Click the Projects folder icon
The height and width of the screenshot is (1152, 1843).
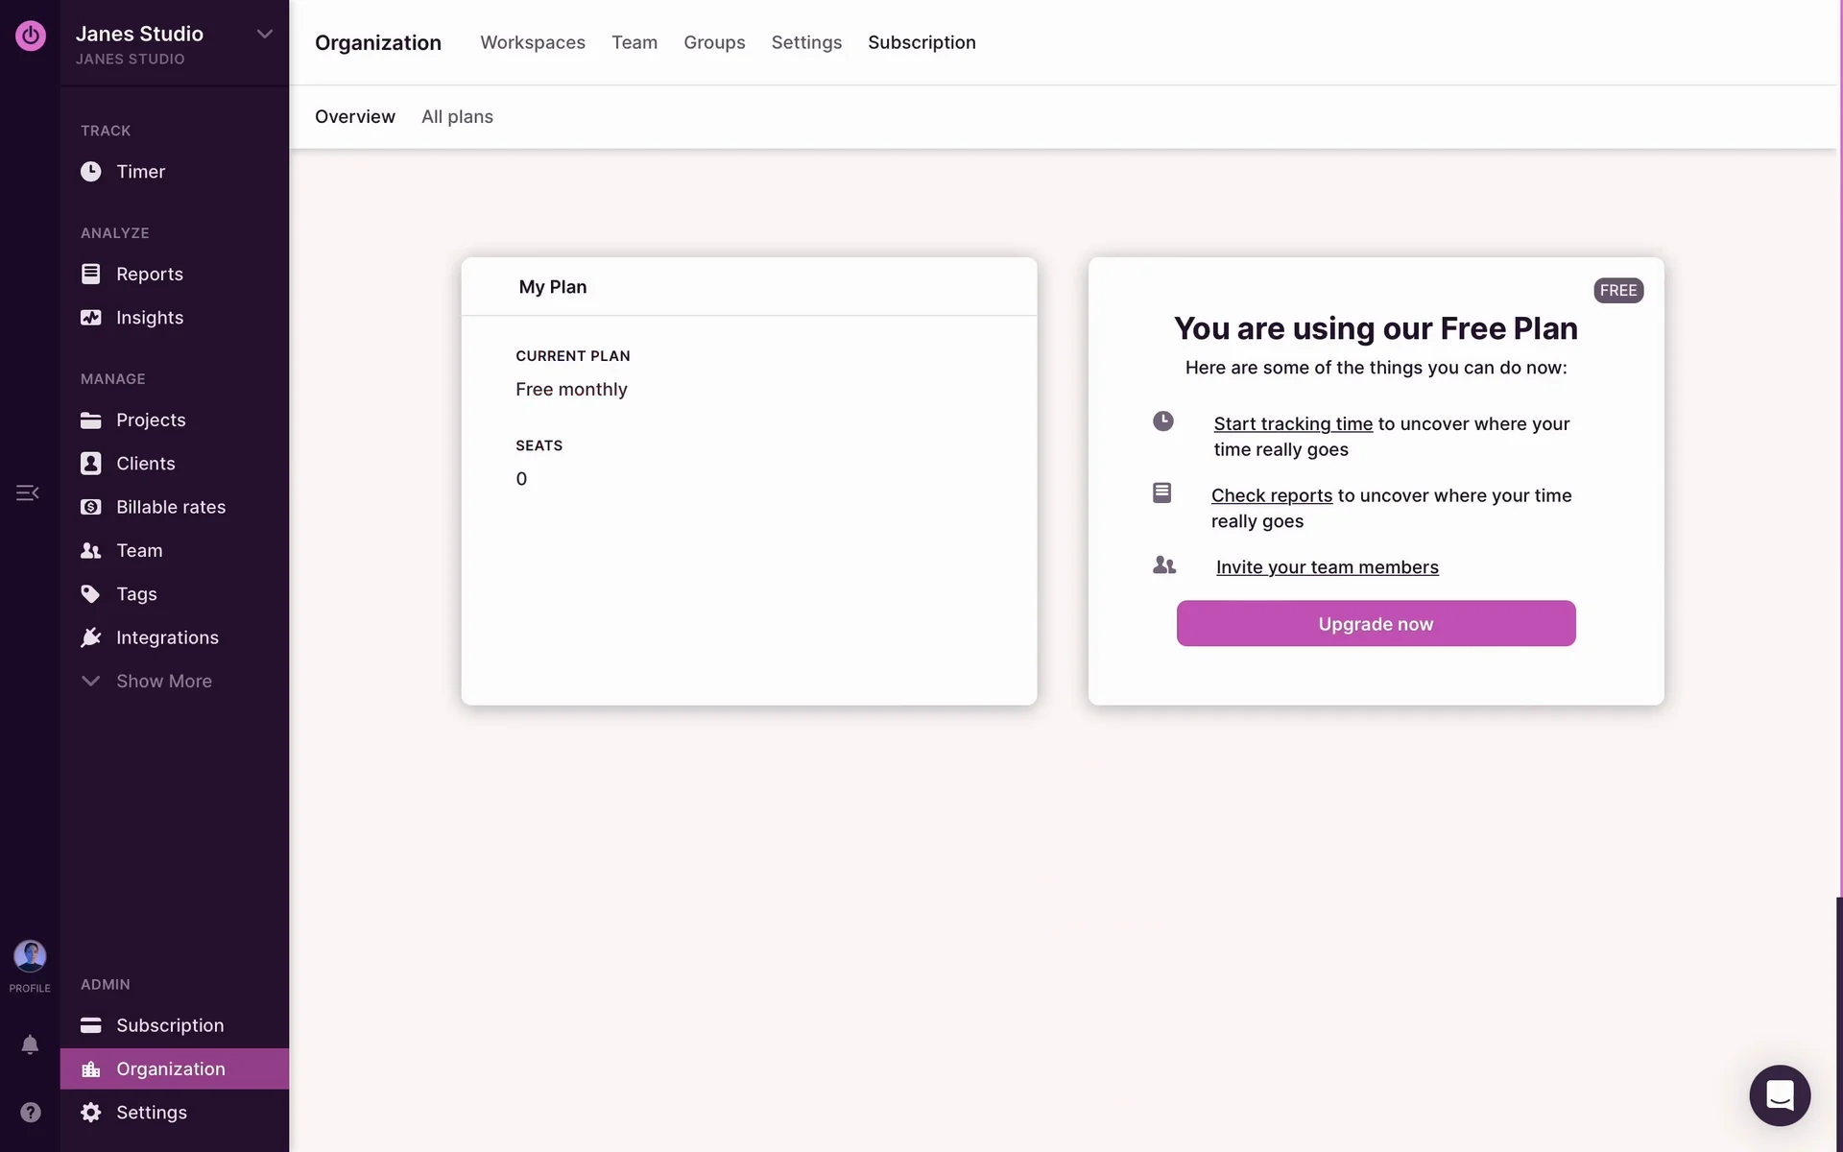90,420
